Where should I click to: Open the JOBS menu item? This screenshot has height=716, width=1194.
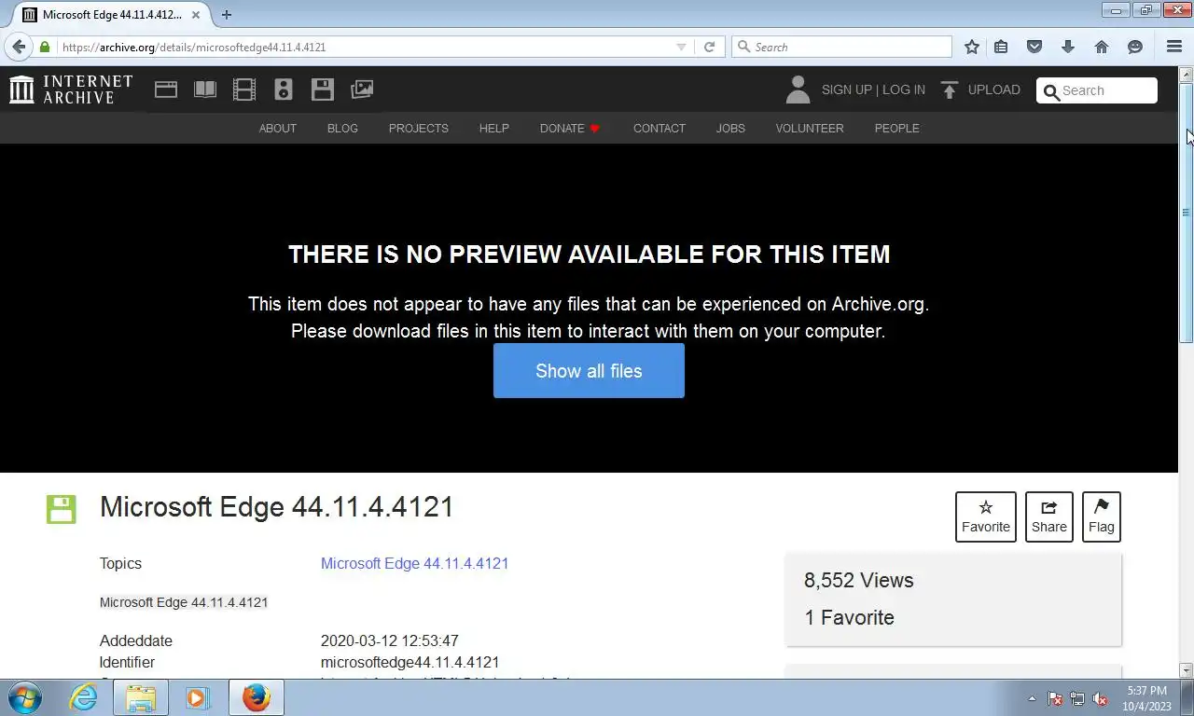point(730,129)
